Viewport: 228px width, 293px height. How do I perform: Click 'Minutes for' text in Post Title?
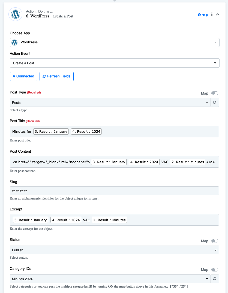click(x=22, y=132)
